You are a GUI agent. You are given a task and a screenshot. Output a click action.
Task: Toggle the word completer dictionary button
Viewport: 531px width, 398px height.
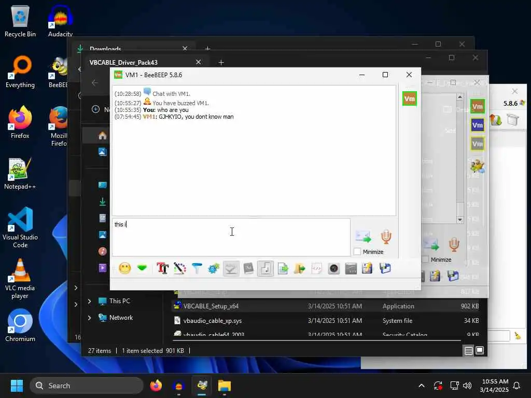click(x=248, y=269)
